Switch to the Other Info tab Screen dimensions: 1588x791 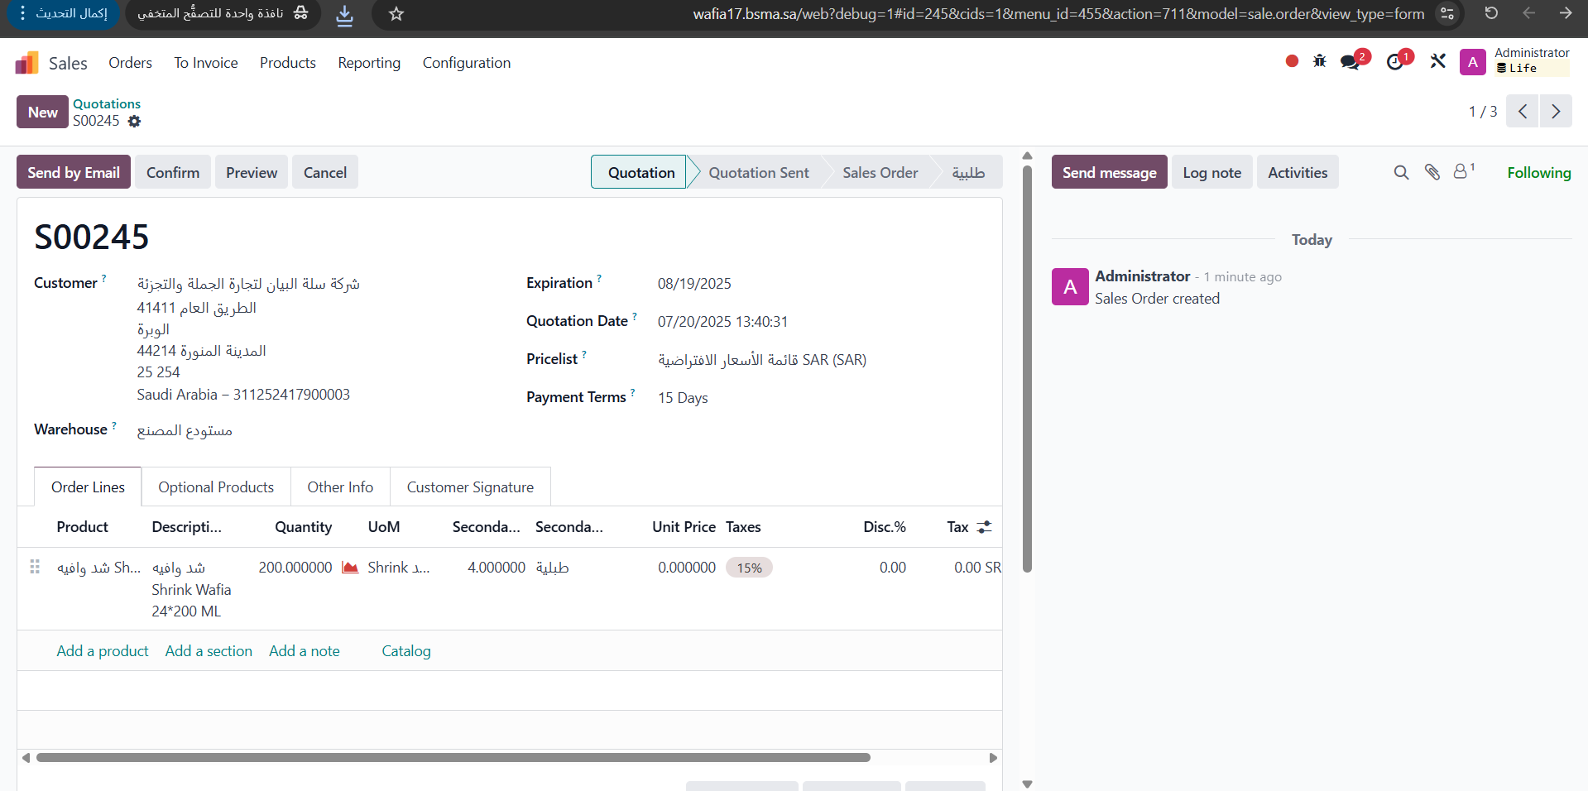click(340, 487)
